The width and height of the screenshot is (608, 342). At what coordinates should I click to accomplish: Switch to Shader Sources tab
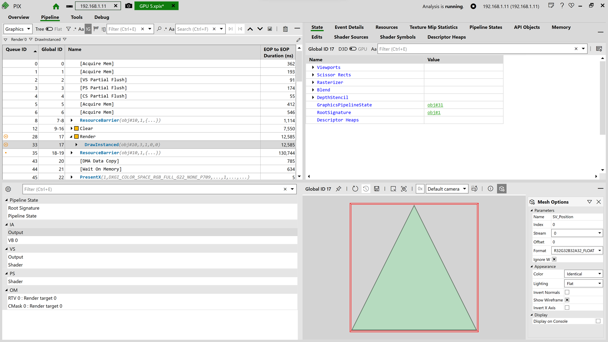[351, 37]
